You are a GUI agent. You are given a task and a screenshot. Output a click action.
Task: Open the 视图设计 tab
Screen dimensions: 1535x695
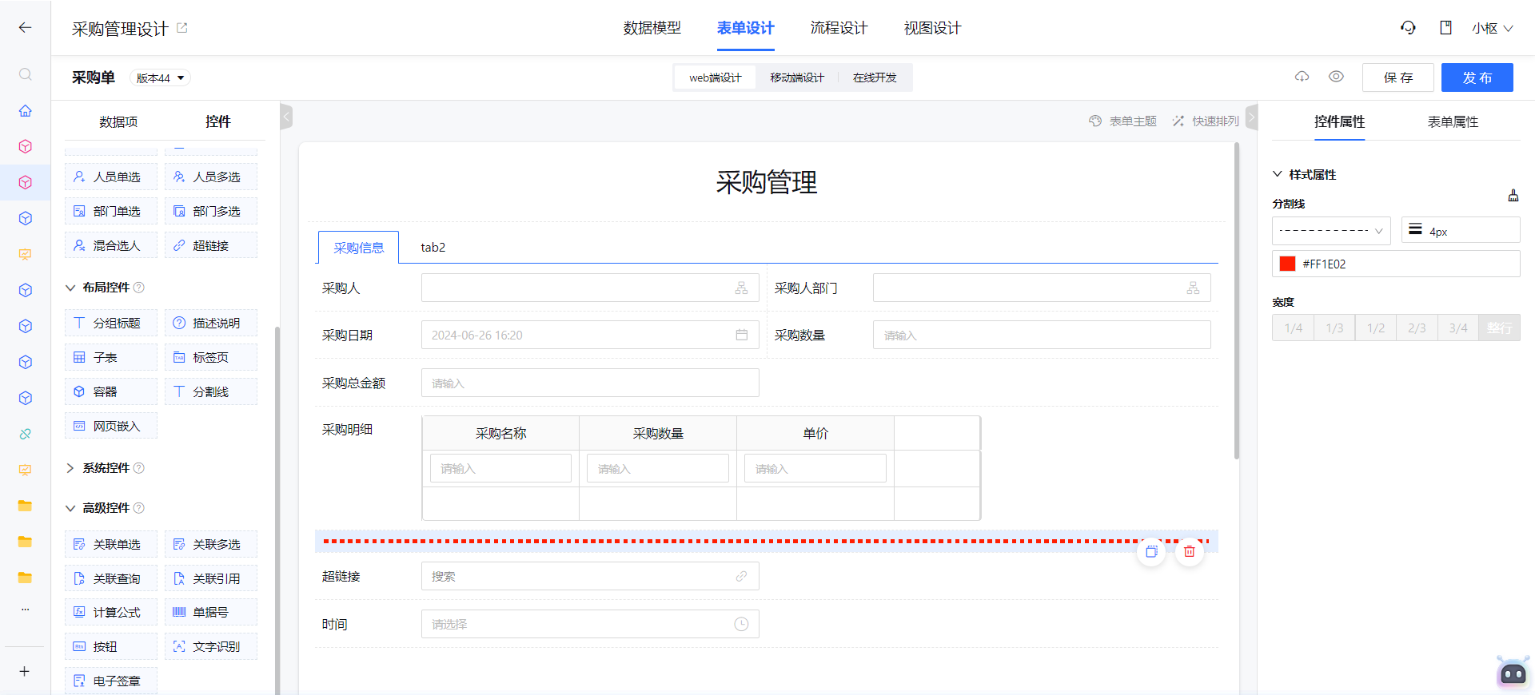[x=932, y=28]
